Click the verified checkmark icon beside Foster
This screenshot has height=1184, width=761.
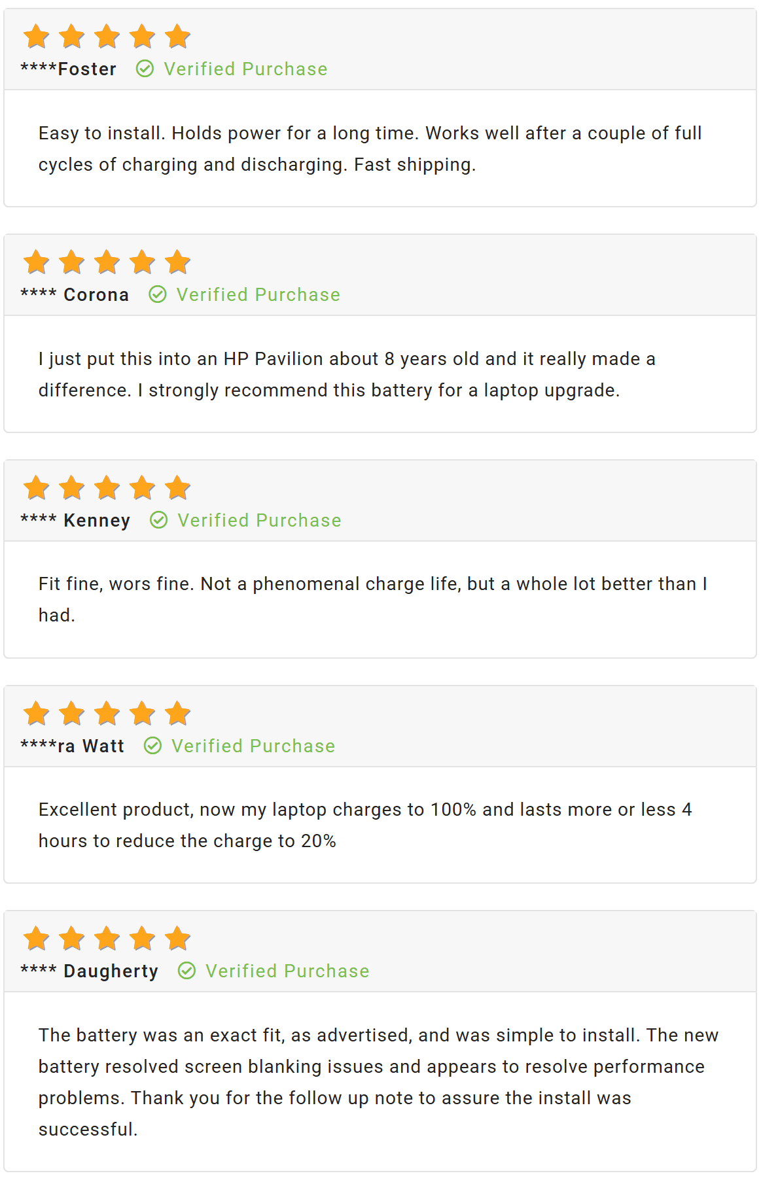[x=145, y=69]
